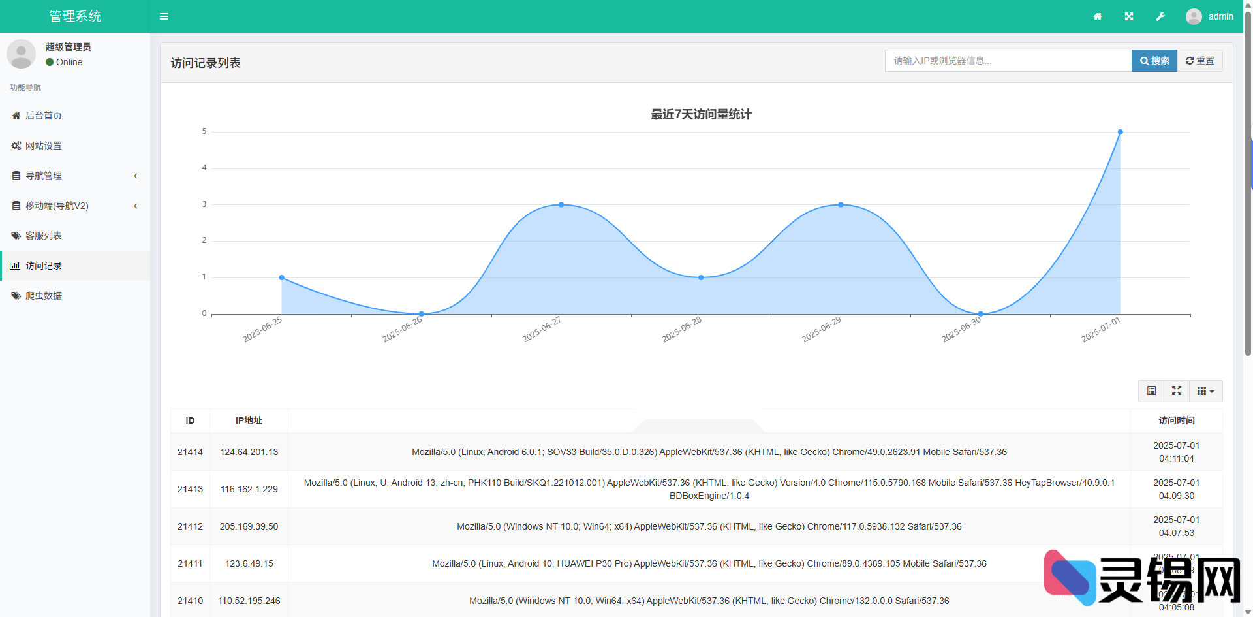Click the gear icon next to 网站设置

pyautogui.click(x=15, y=145)
